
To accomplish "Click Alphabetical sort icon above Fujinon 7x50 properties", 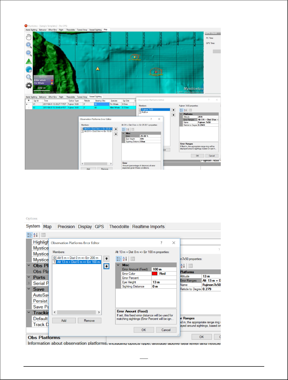I will tap(185, 110).
